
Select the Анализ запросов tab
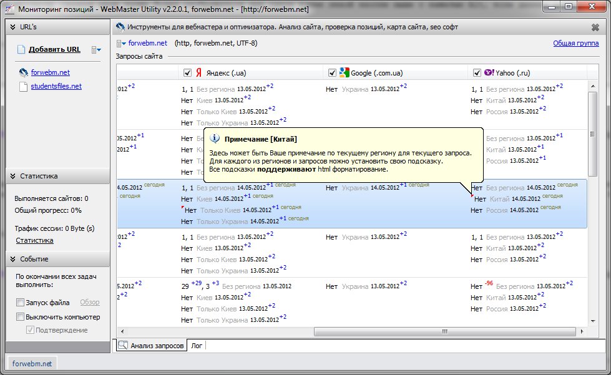click(x=151, y=345)
